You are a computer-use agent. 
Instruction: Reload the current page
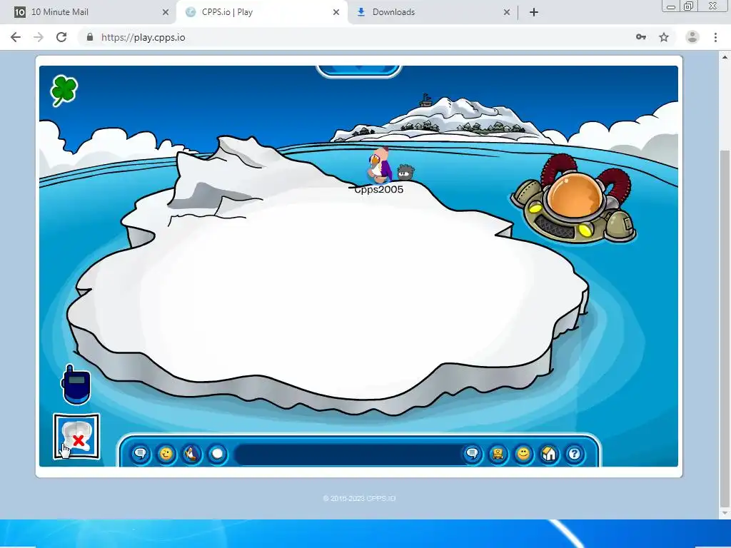61,37
